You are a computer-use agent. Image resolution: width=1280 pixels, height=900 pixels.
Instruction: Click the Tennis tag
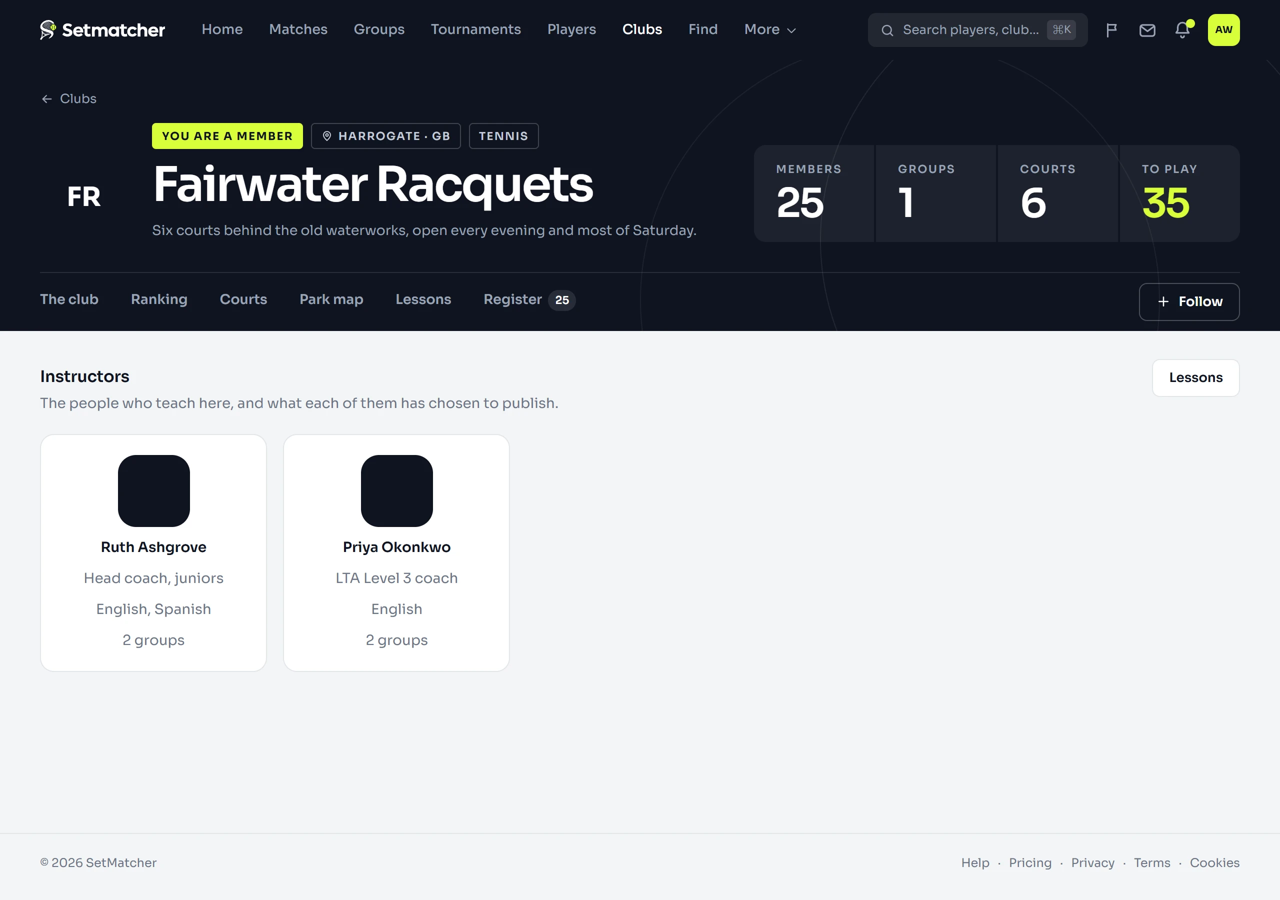coord(503,136)
